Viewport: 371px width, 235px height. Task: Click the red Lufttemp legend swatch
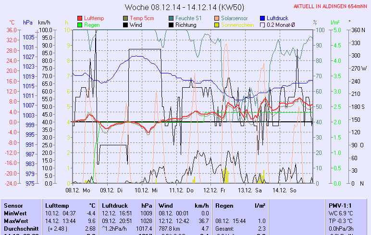pyautogui.click(x=80, y=18)
